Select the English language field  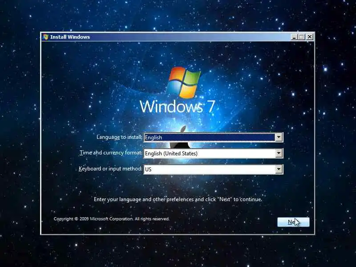[213, 138]
